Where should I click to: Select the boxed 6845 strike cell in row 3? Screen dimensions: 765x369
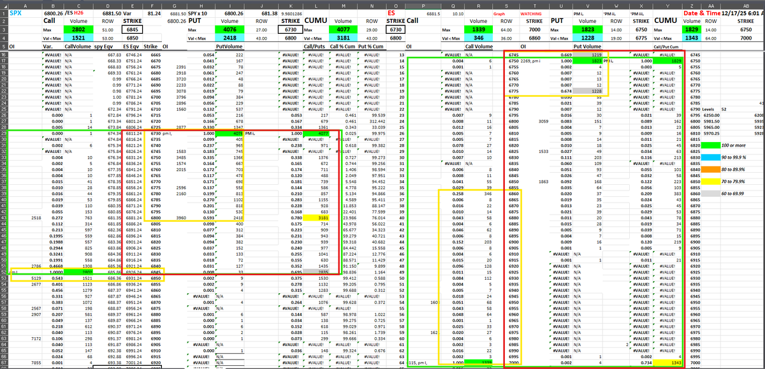(x=131, y=29)
